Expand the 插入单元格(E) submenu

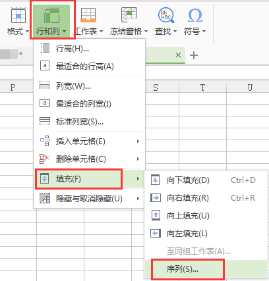pyautogui.click(x=89, y=141)
